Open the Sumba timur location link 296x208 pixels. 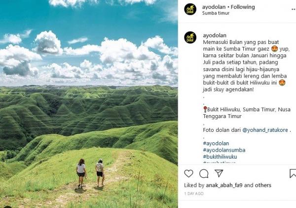[216, 13]
